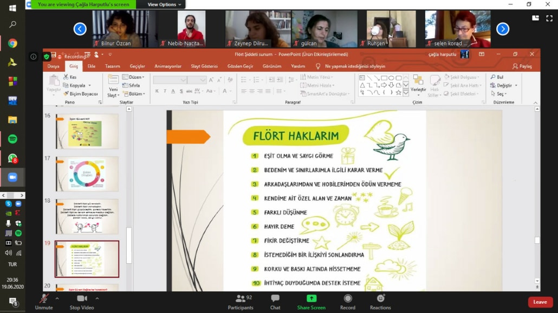Expand video options arrow next to Stop Video
This screenshot has width=558, height=313.
(97, 298)
